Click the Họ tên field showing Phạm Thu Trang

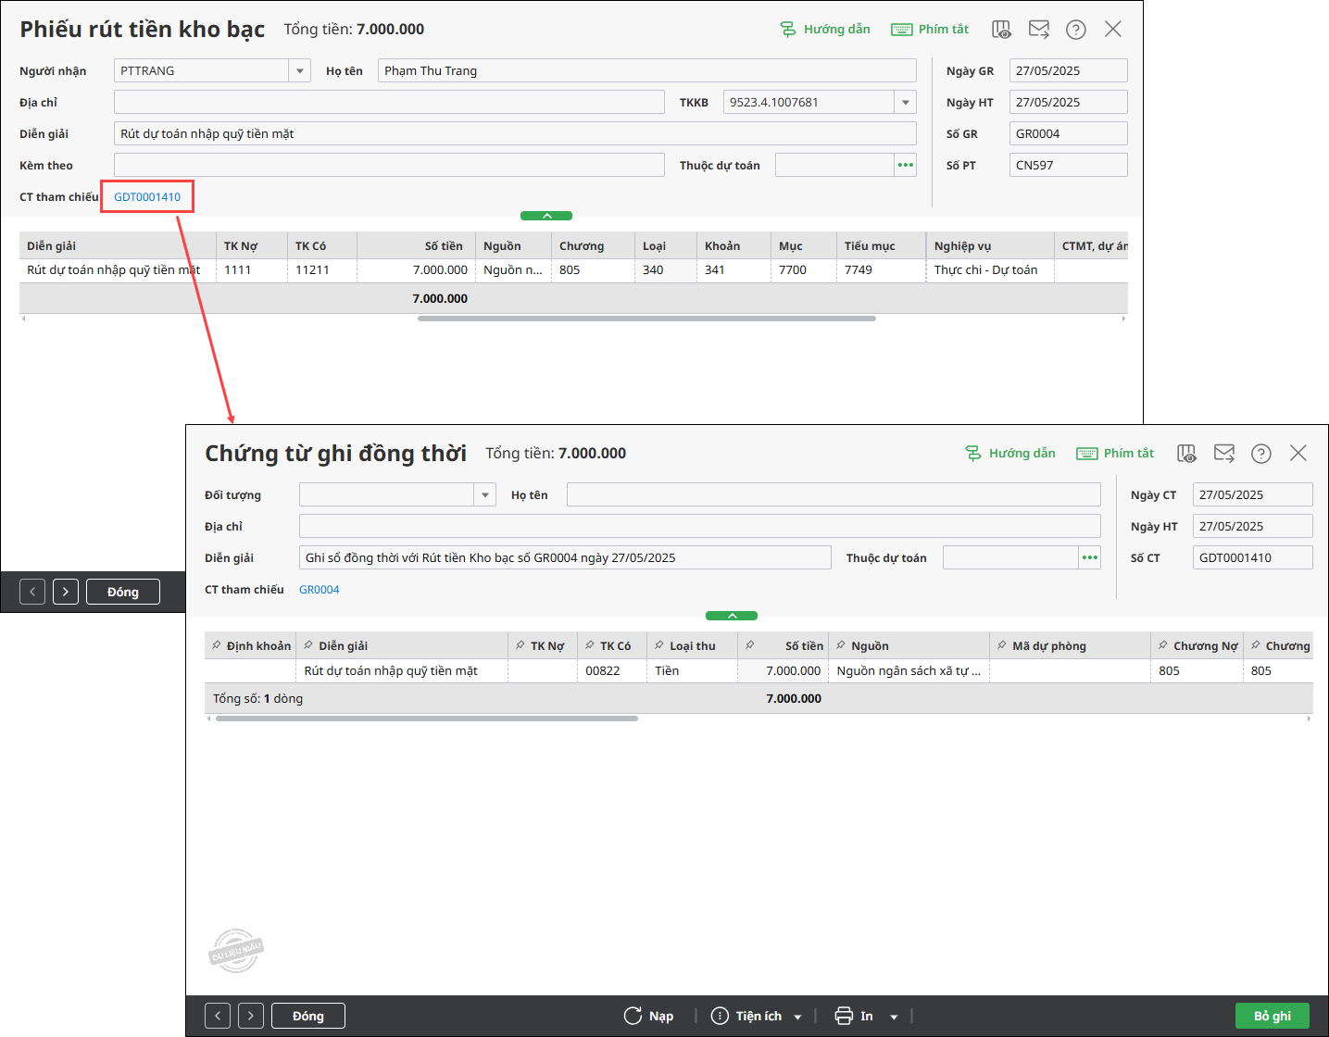646,70
